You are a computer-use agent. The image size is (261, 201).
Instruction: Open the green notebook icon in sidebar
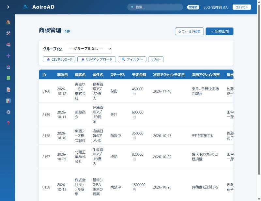coord(8,78)
